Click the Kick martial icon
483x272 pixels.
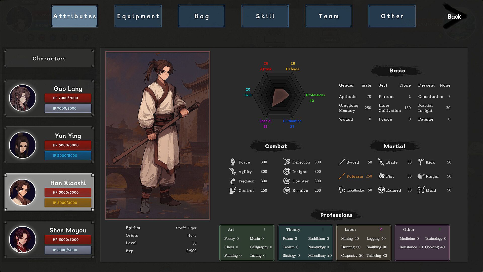(421, 162)
